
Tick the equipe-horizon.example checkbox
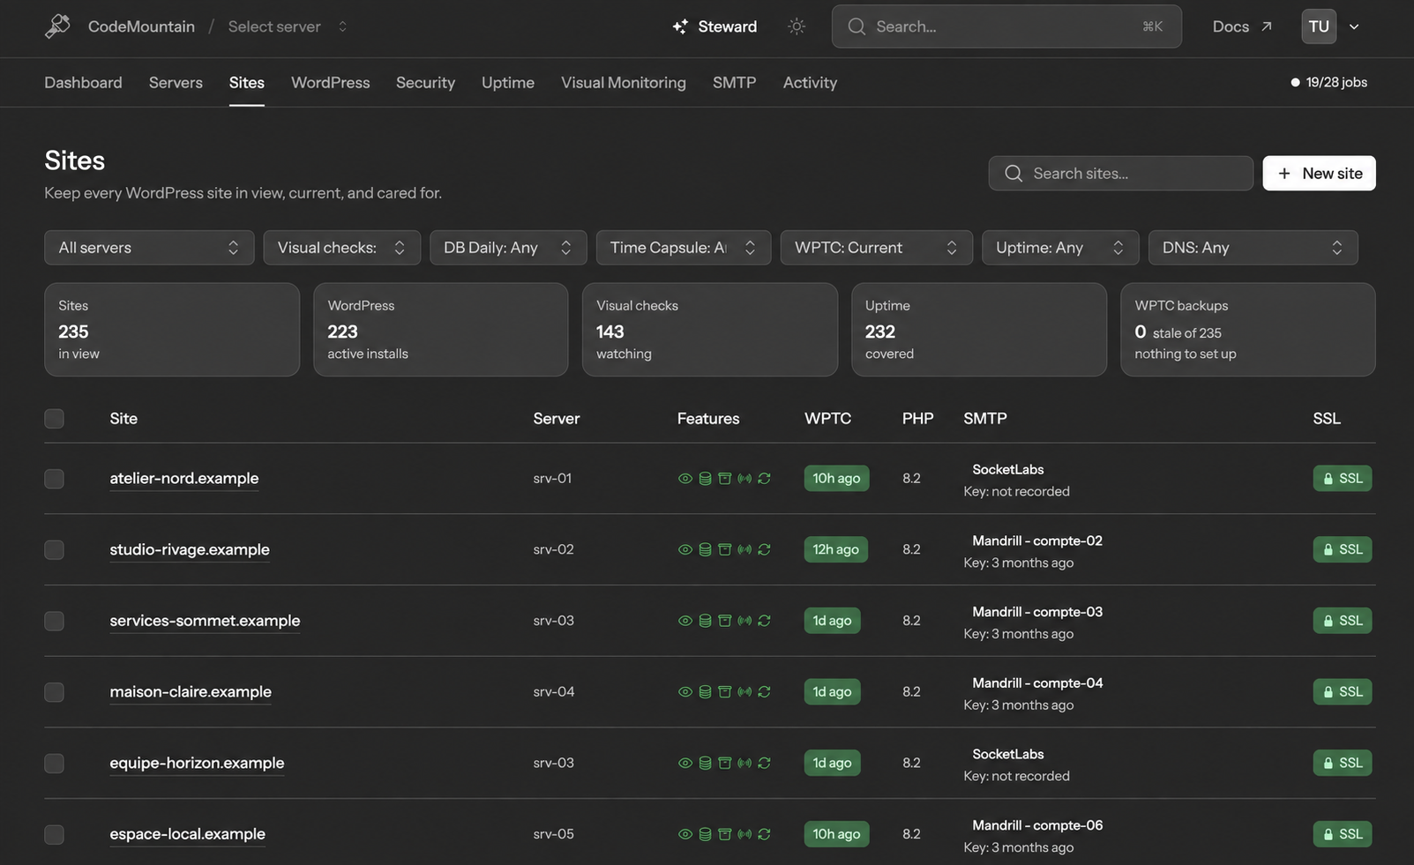(54, 763)
